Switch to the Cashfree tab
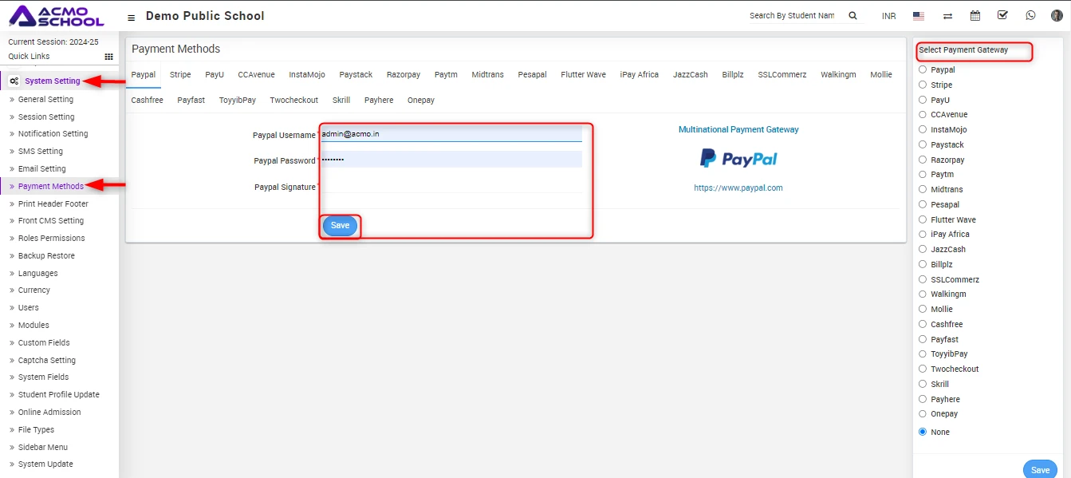Viewport: 1071px width, 478px height. click(147, 101)
